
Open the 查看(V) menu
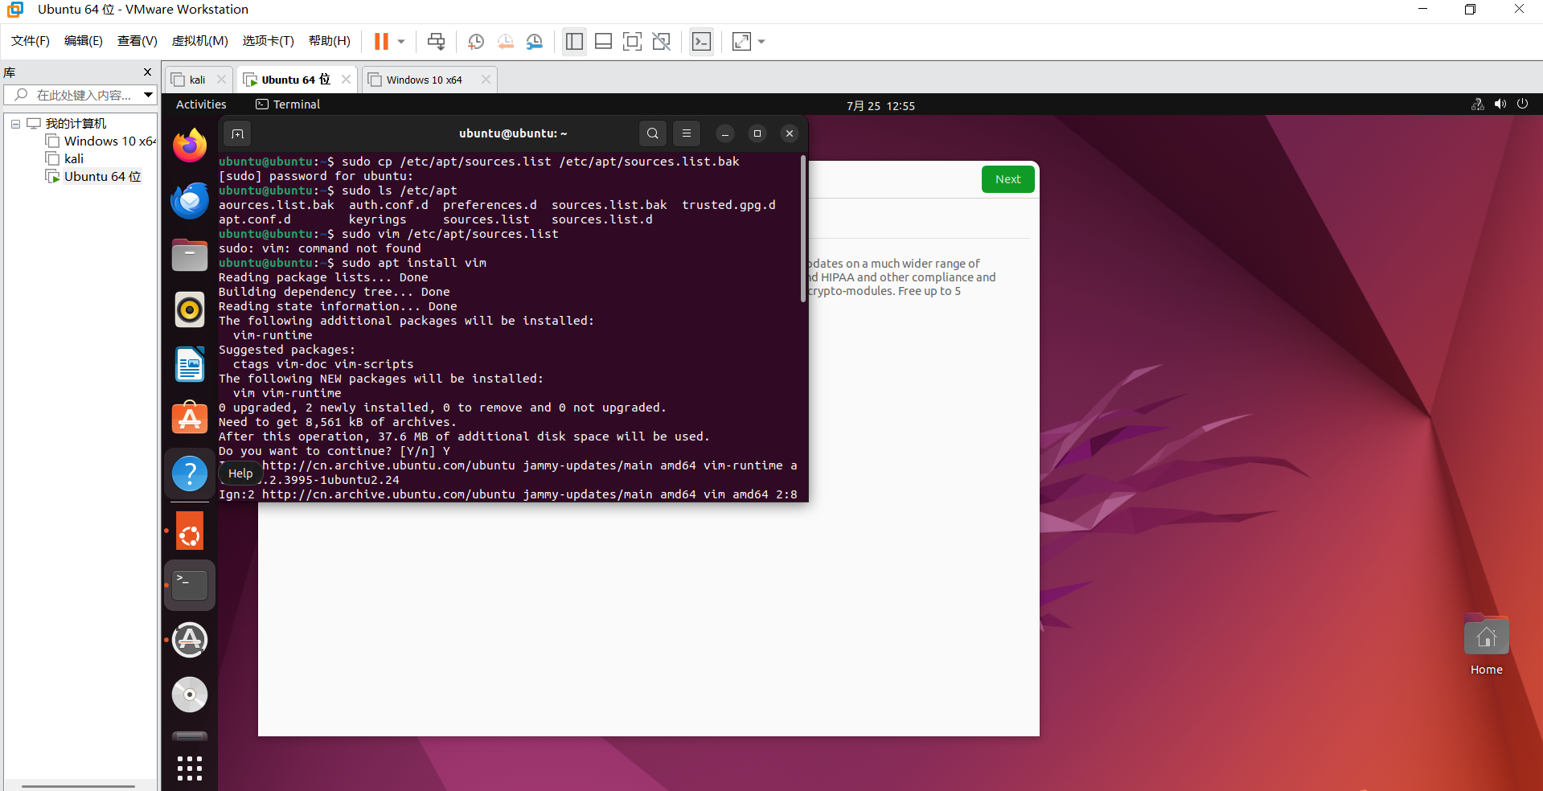point(137,41)
